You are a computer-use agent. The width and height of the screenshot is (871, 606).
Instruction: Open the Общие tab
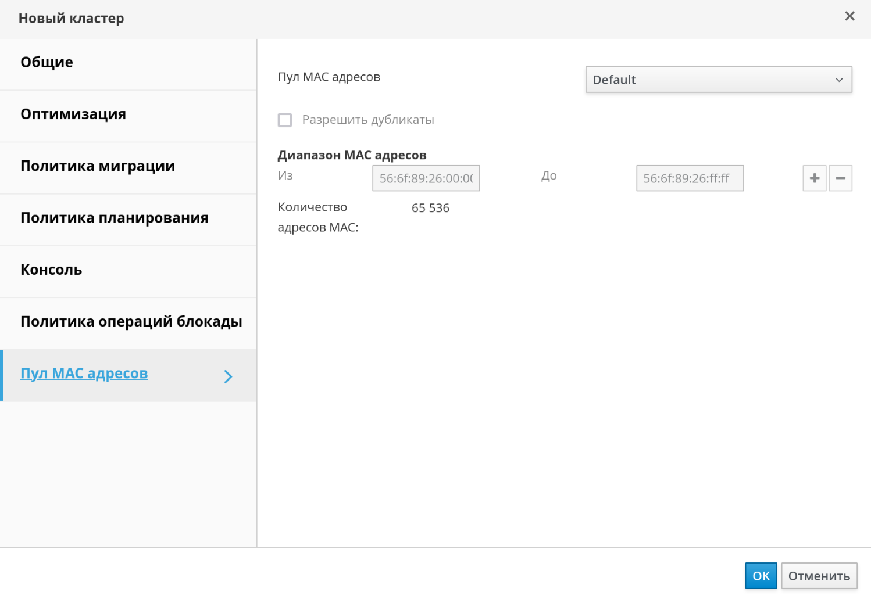[x=47, y=63]
